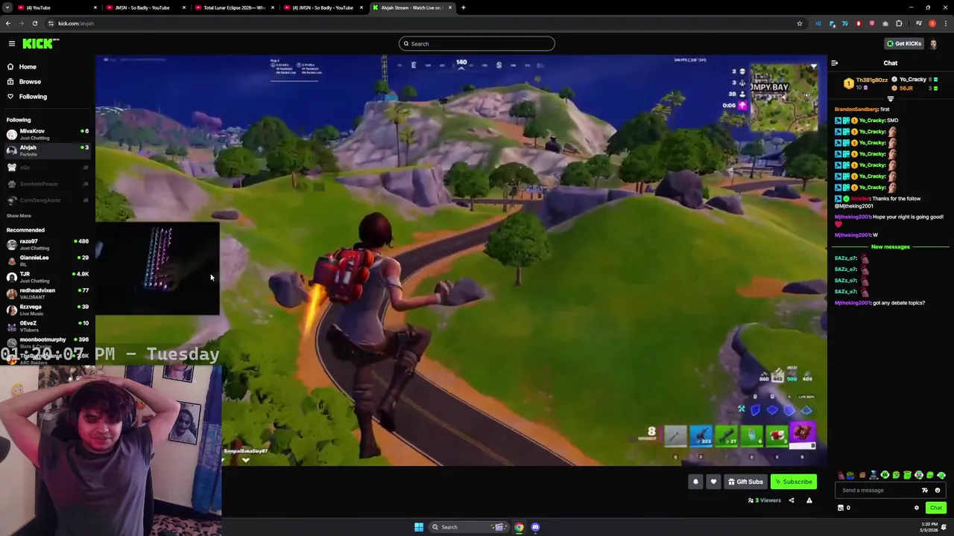Open taskbar clock 1:20 PM

[929, 527]
